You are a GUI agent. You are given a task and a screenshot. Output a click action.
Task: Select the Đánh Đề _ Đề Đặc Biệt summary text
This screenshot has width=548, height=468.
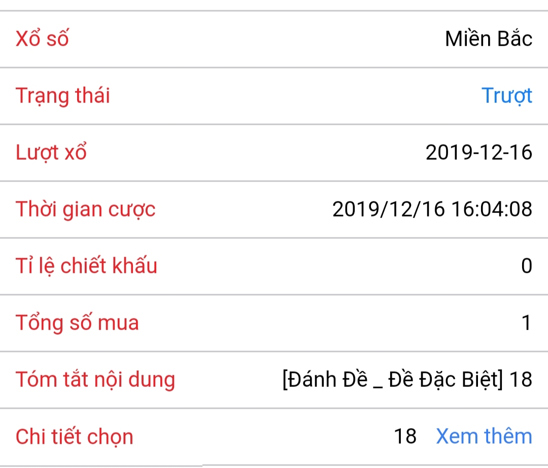(x=392, y=380)
